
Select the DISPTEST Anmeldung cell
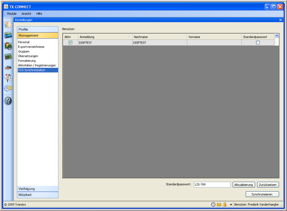(105, 43)
